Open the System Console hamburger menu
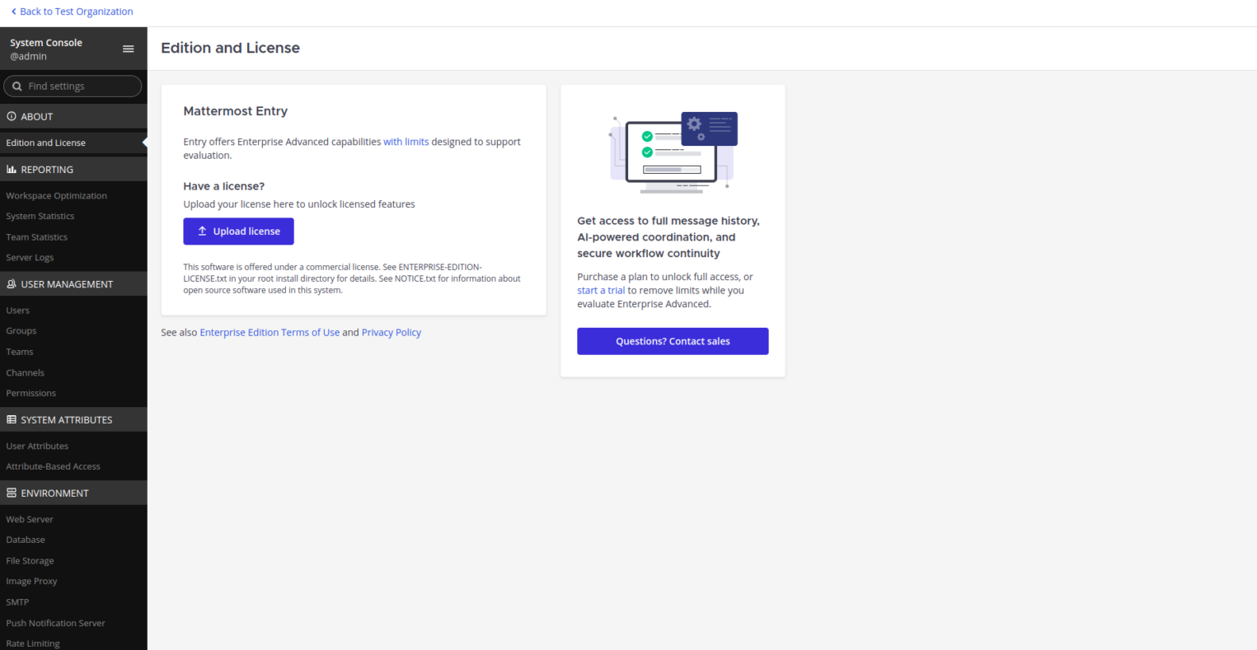Screen dimensions: 1257x650 click(x=128, y=49)
